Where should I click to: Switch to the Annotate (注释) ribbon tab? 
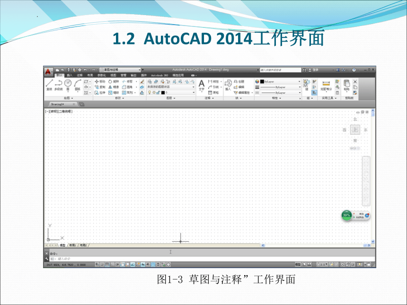tap(80, 75)
